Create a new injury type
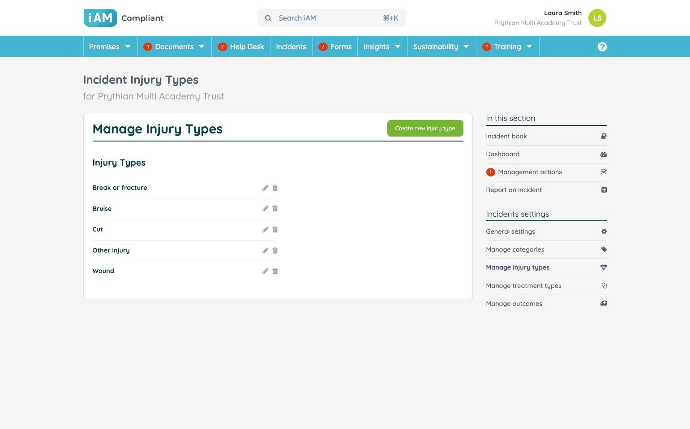Viewport: 690px width, 429px height. 425,129
